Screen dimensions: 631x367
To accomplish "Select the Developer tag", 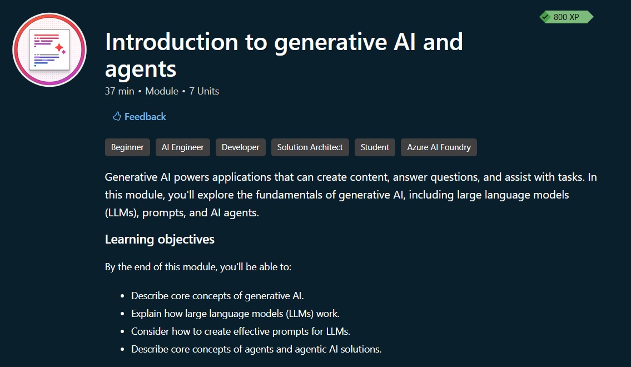I will coord(240,147).
